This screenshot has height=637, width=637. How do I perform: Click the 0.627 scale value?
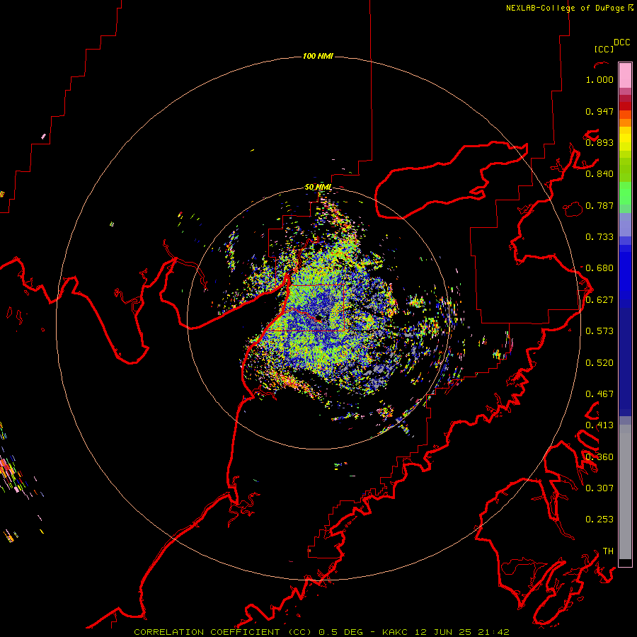(599, 300)
